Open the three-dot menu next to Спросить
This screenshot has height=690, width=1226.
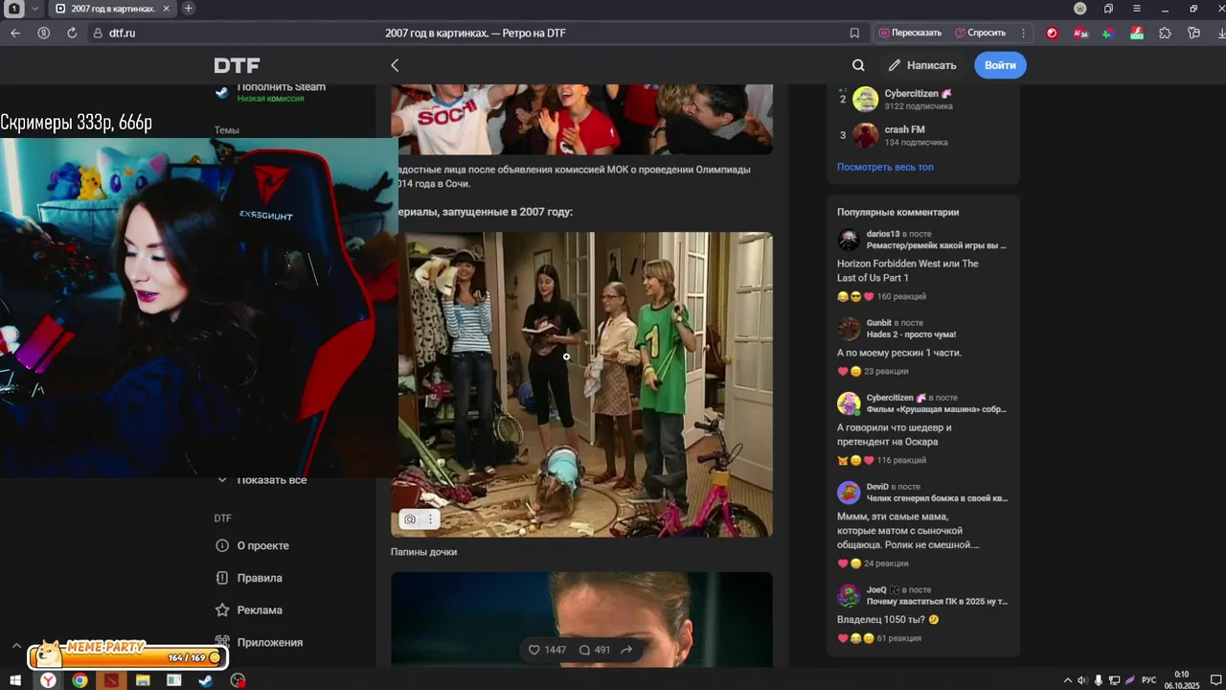click(1023, 33)
